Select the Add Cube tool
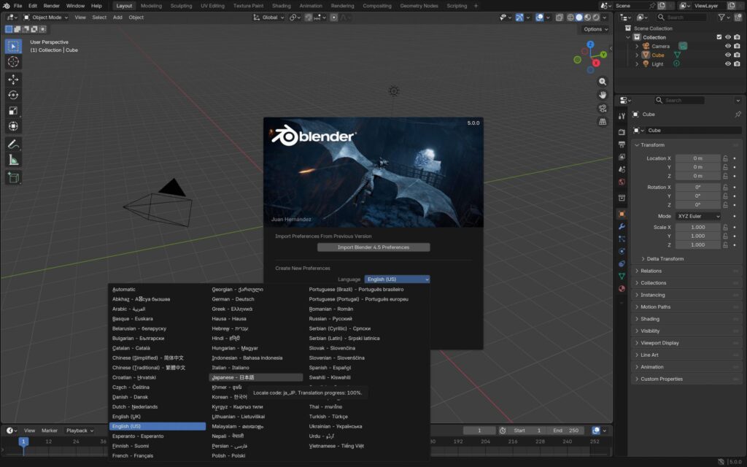 click(13, 178)
